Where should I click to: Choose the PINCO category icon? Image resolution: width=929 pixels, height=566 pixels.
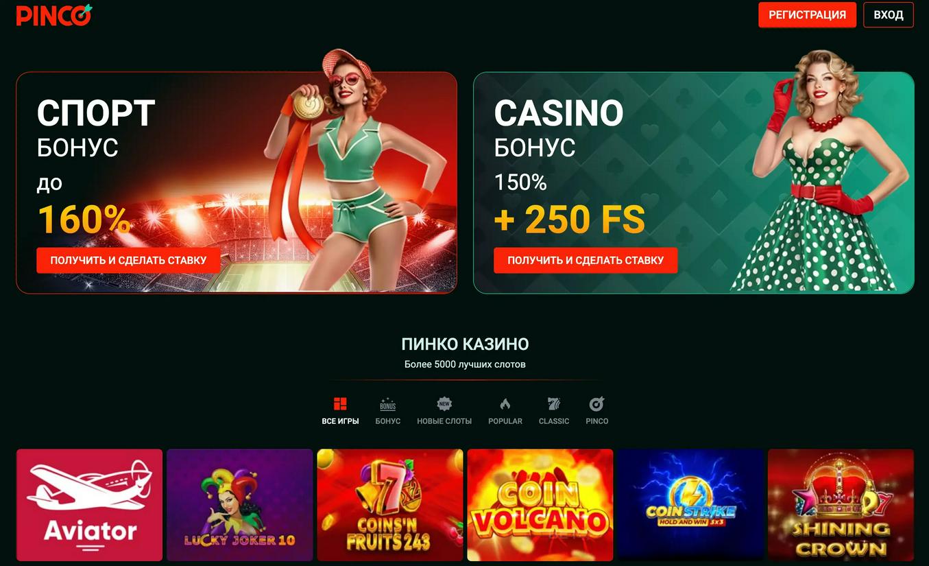click(597, 403)
